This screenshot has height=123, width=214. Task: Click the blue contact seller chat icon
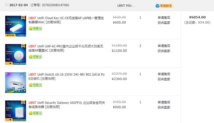tap(157, 6)
